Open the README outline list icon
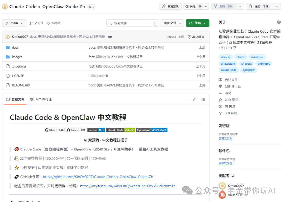The image size is (284, 202). (203, 99)
